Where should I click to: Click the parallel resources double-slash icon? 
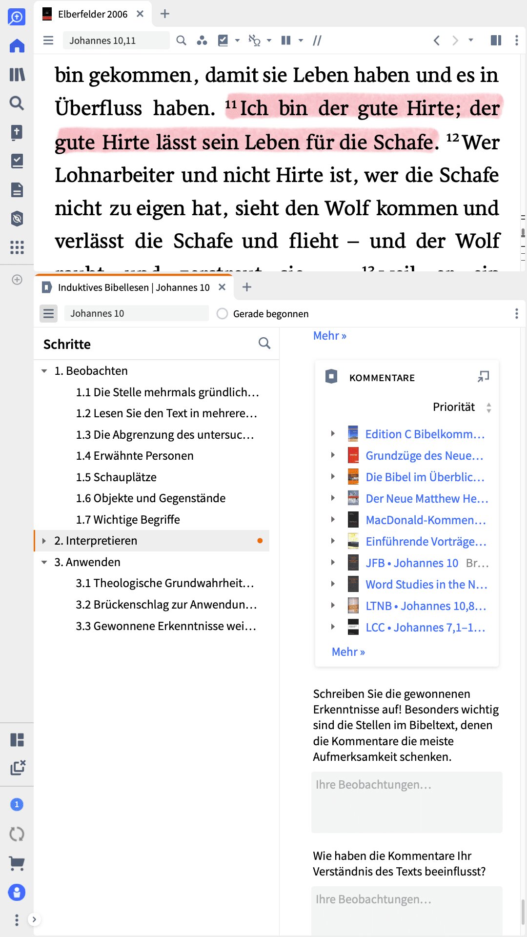pos(317,41)
